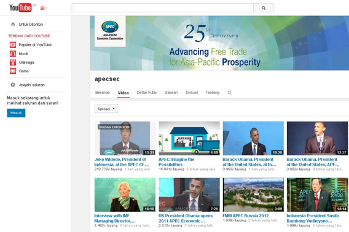Select the Musik headphones icon
This screenshot has width=349, height=232.
click(x=13, y=53)
